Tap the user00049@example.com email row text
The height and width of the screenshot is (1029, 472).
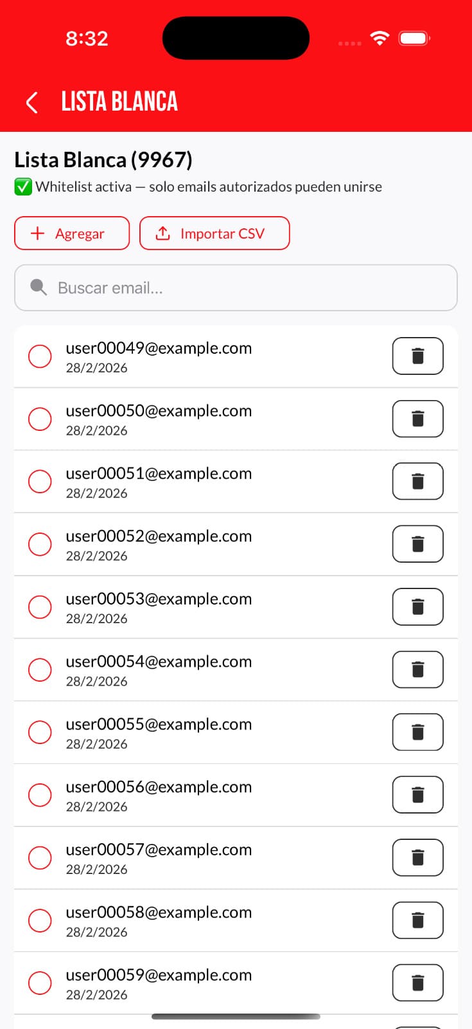coord(159,349)
